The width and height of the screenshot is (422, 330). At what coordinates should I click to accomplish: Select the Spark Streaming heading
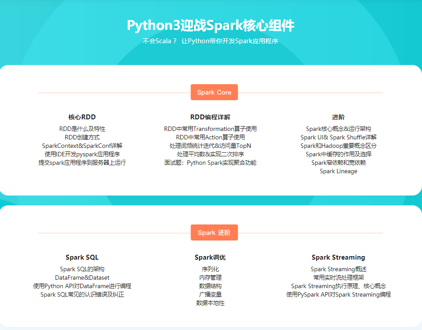click(338, 257)
